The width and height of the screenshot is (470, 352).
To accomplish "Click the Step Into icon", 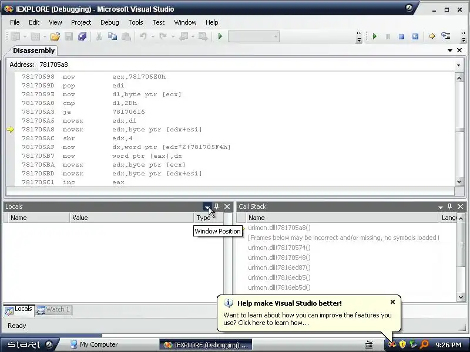I will click(x=446, y=36).
